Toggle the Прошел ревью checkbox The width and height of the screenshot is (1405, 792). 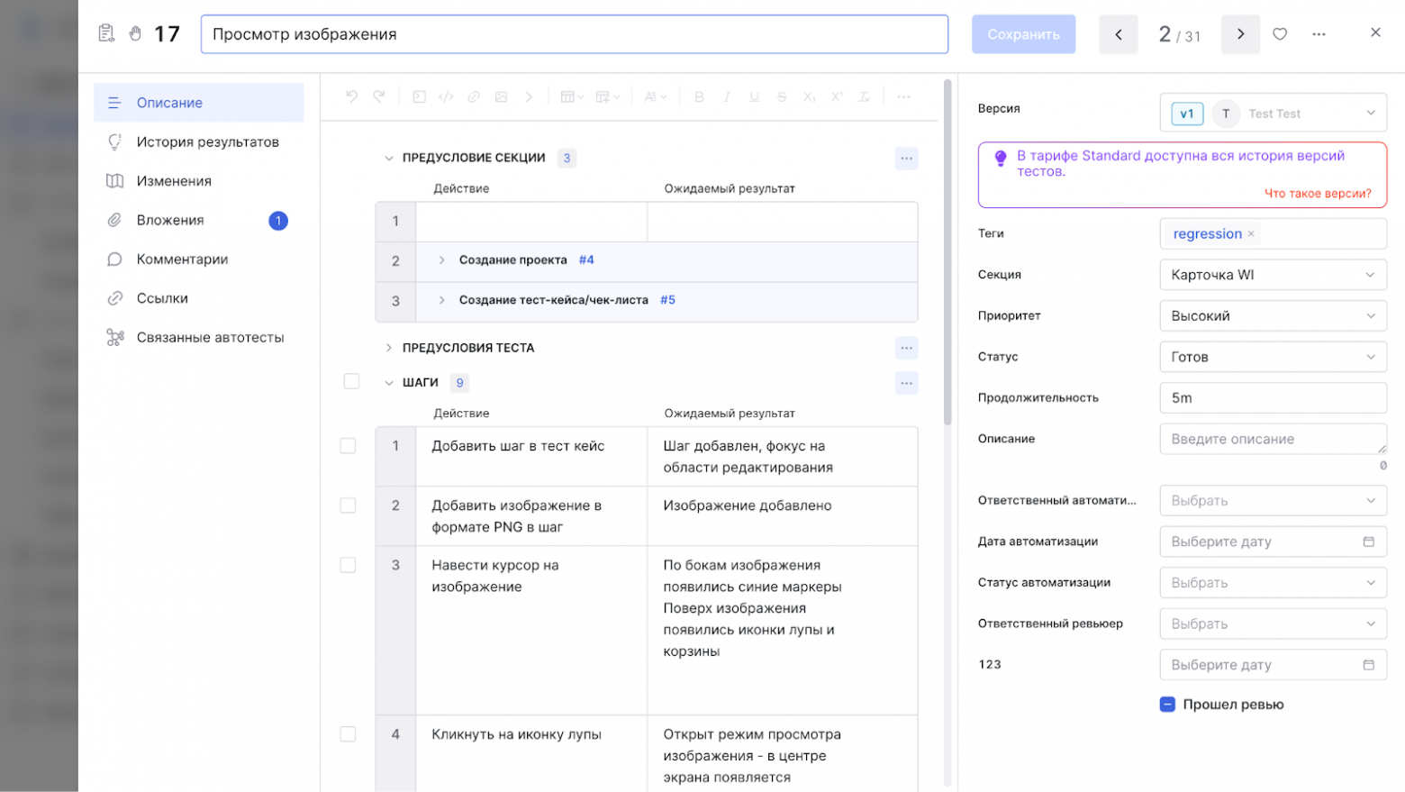click(x=1167, y=705)
